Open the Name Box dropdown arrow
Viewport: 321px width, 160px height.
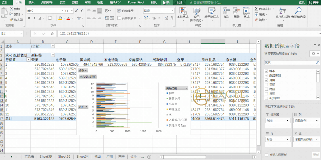(x=21, y=34)
